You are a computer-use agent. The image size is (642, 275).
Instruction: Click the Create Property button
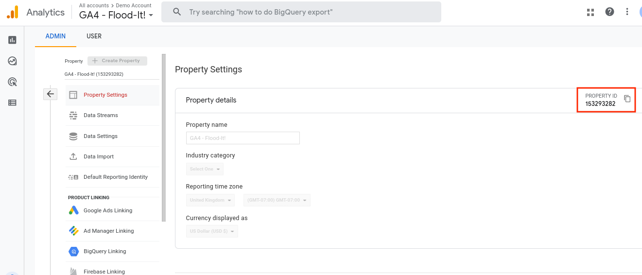tap(117, 61)
